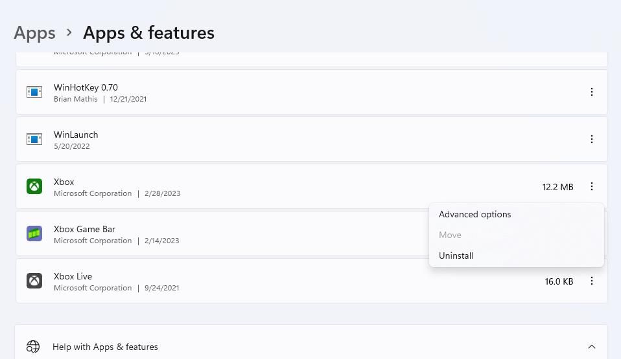Screen dimensions: 621x359
Task: Click the WinLaunch app icon
Action: coord(34,139)
